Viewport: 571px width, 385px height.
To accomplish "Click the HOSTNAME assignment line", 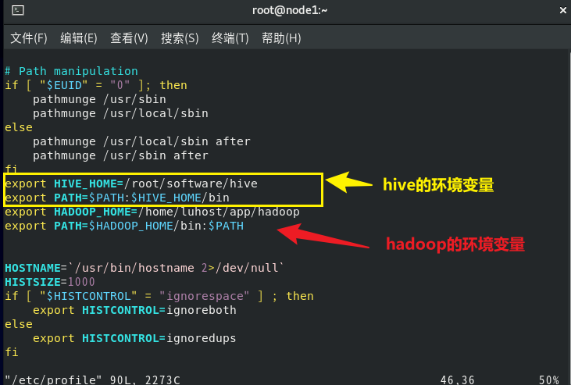I will coord(145,268).
